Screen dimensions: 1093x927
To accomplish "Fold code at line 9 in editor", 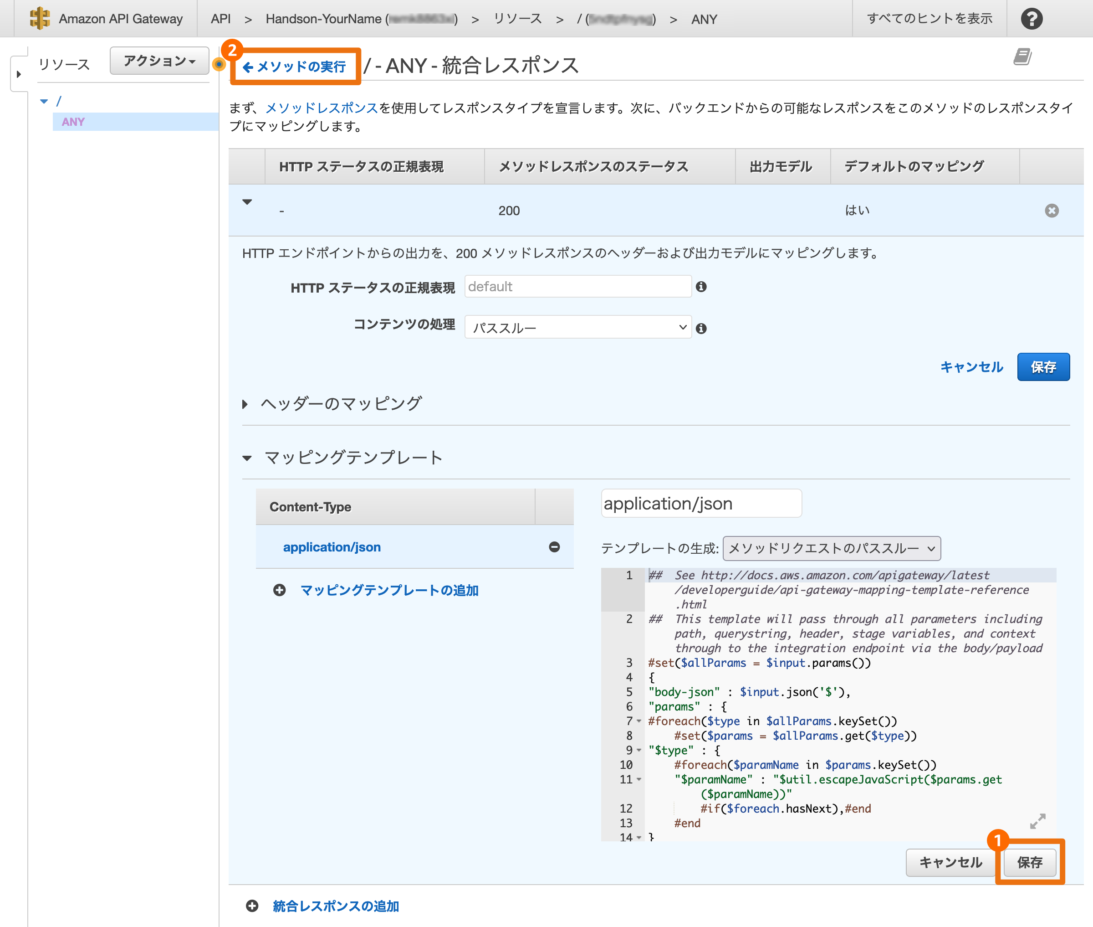I will click(639, 751).
